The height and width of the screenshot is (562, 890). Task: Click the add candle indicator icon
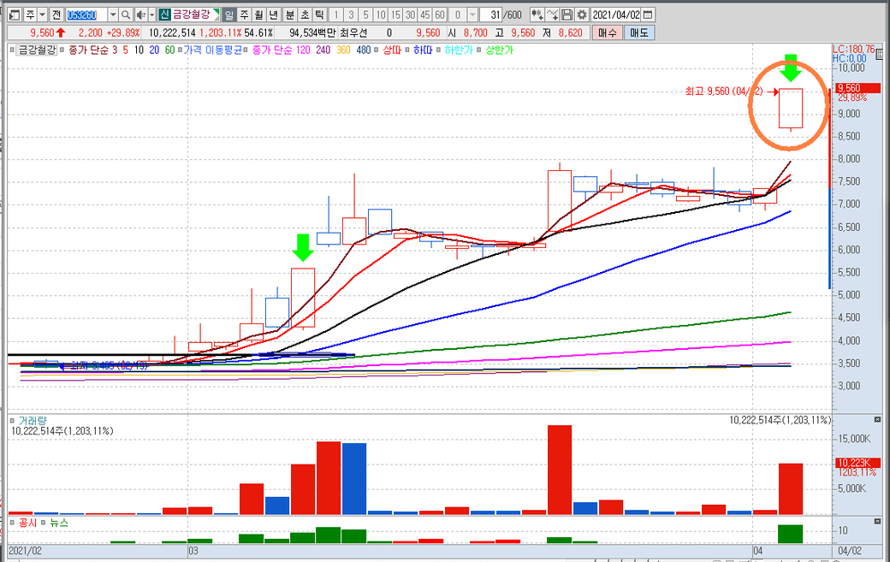point(536,15)
